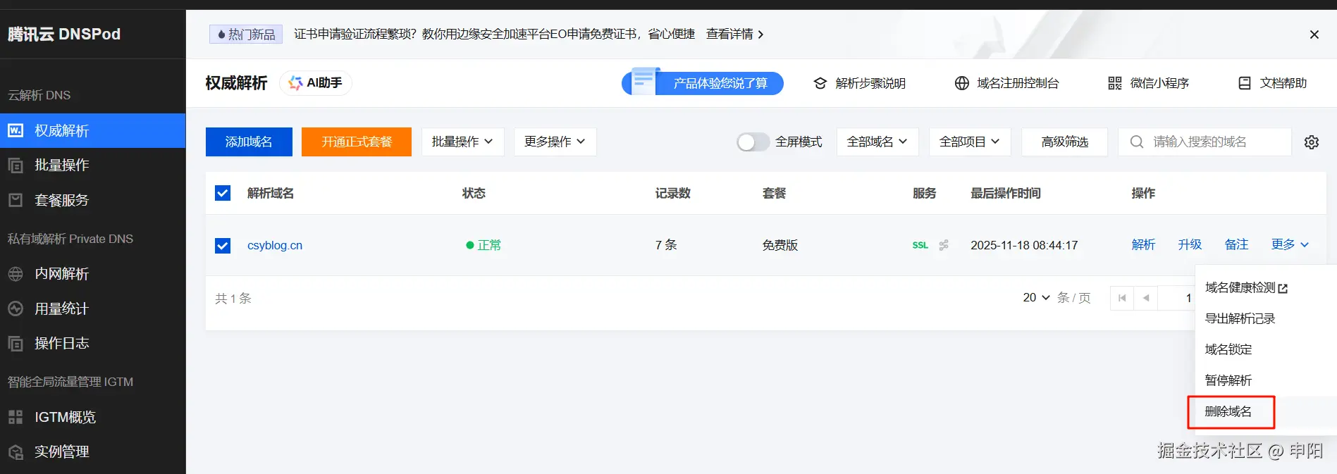1337x474 pixels.
Task: Click the 微信小程序 QR code icon
Action: point(1114,83)
